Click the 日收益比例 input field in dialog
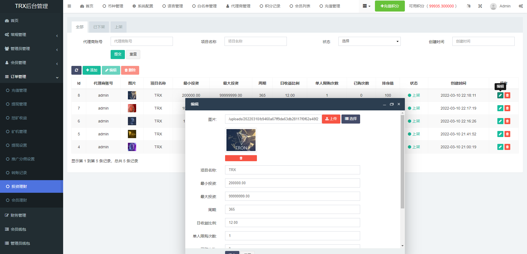Image resolution: width=527 pixels, height=254 pixels. pos(292,223)
